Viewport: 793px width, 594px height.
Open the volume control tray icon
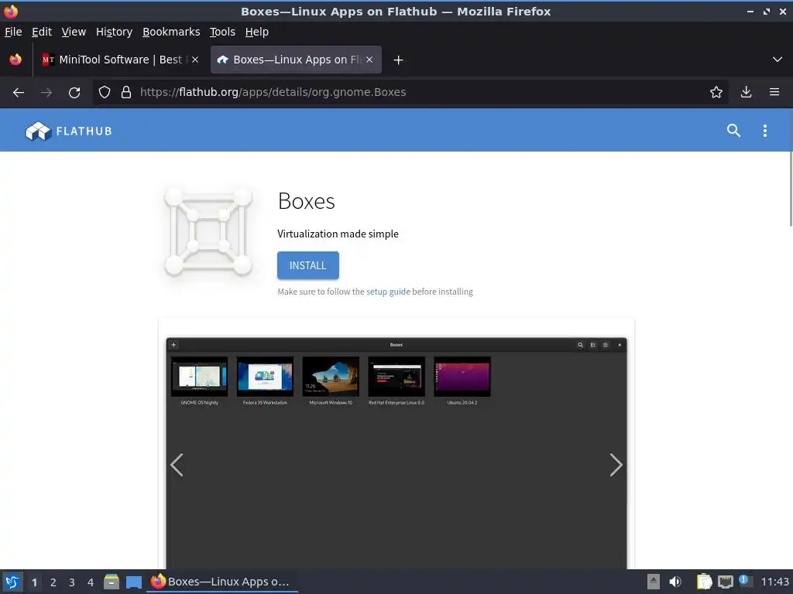(x=675, y=582)
